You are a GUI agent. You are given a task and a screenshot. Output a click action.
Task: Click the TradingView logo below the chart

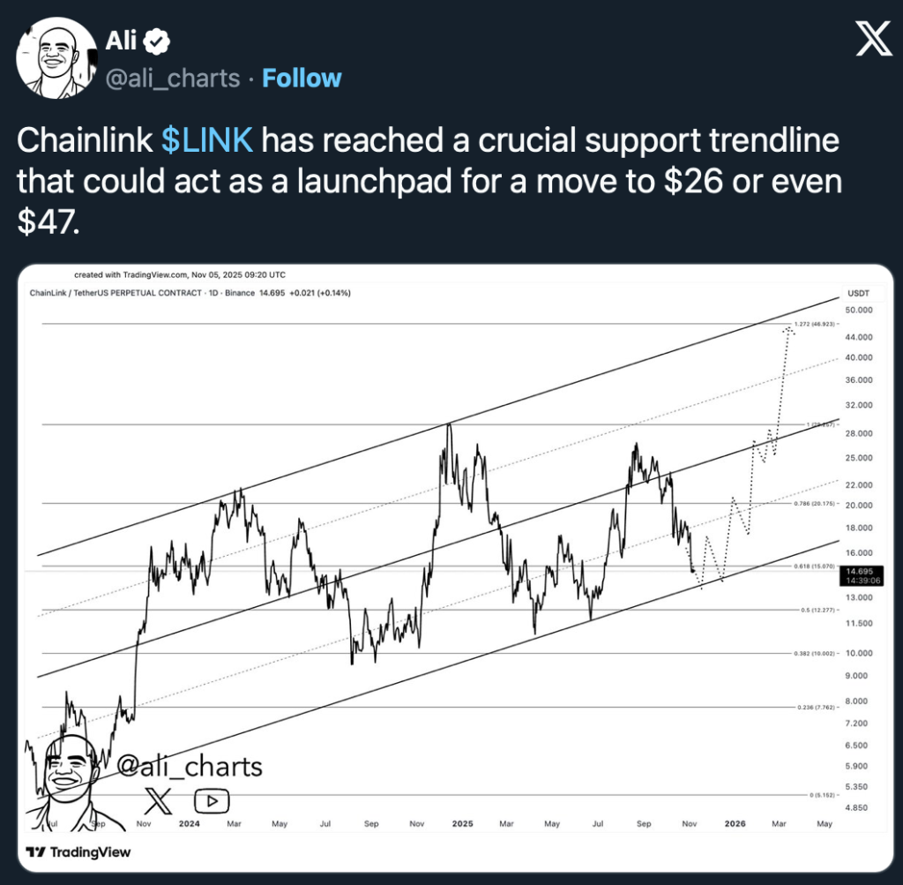[78, 852]
